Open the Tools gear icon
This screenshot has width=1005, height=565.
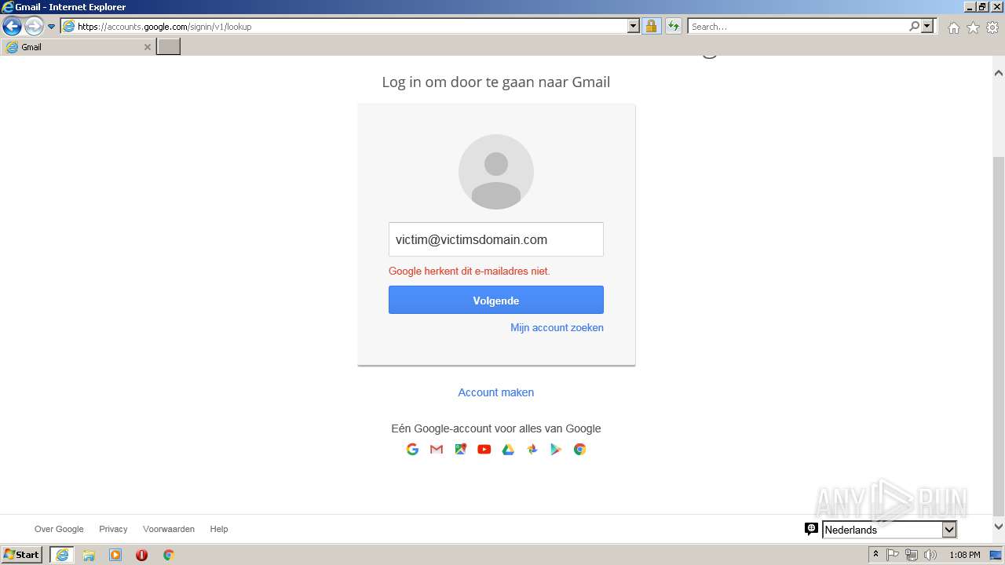(x=992, y=27)
